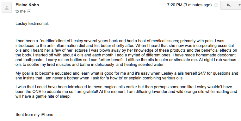Viewport: 241px width, 121px height.
Task: Star this email from Elaine Kohn
Action: point(216,5)
